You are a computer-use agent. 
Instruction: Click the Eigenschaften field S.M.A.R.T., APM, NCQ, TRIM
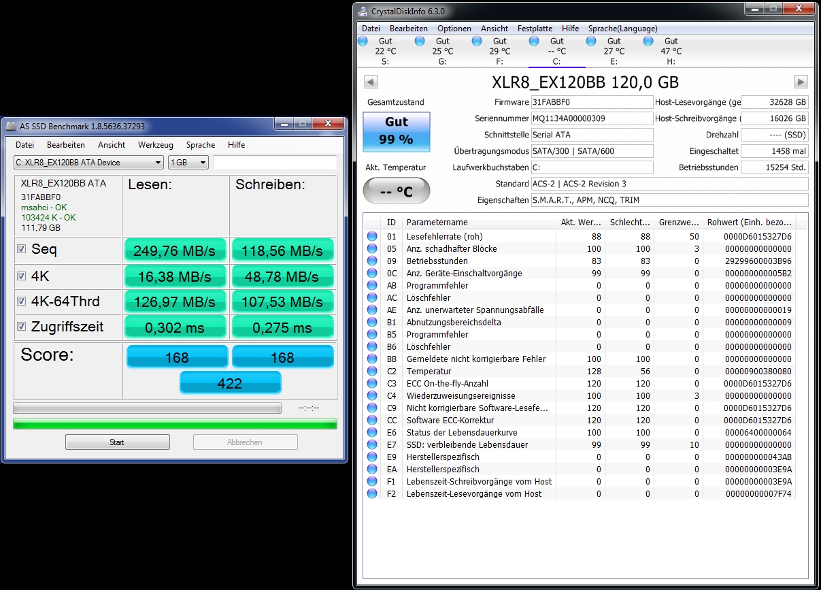coord(669,200)
